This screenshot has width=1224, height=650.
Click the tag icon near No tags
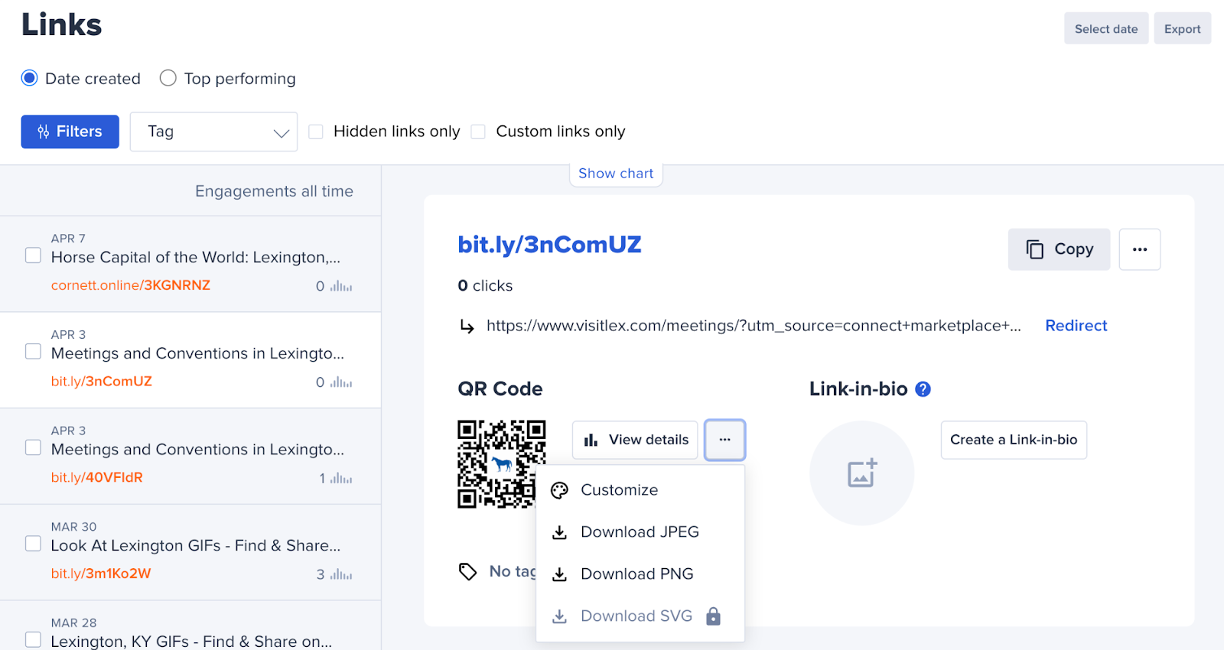(467, 571)
